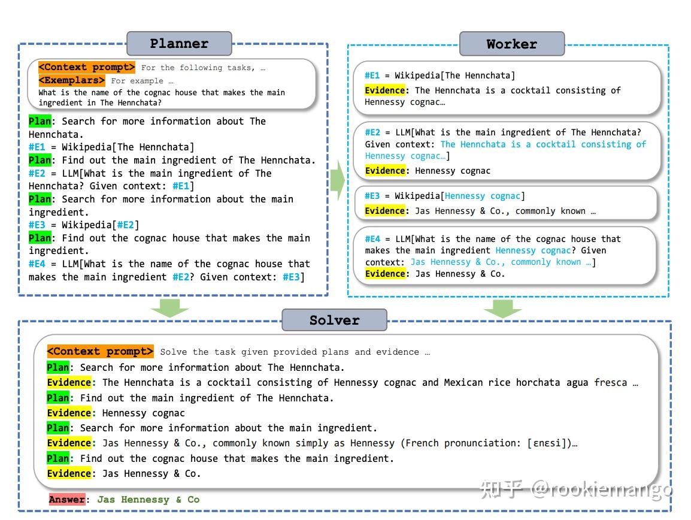Viewport: 691px width, 520px height.
Task: Click Solver's Evidence label before "Hennessy cognac"
Action: [69, 413]
